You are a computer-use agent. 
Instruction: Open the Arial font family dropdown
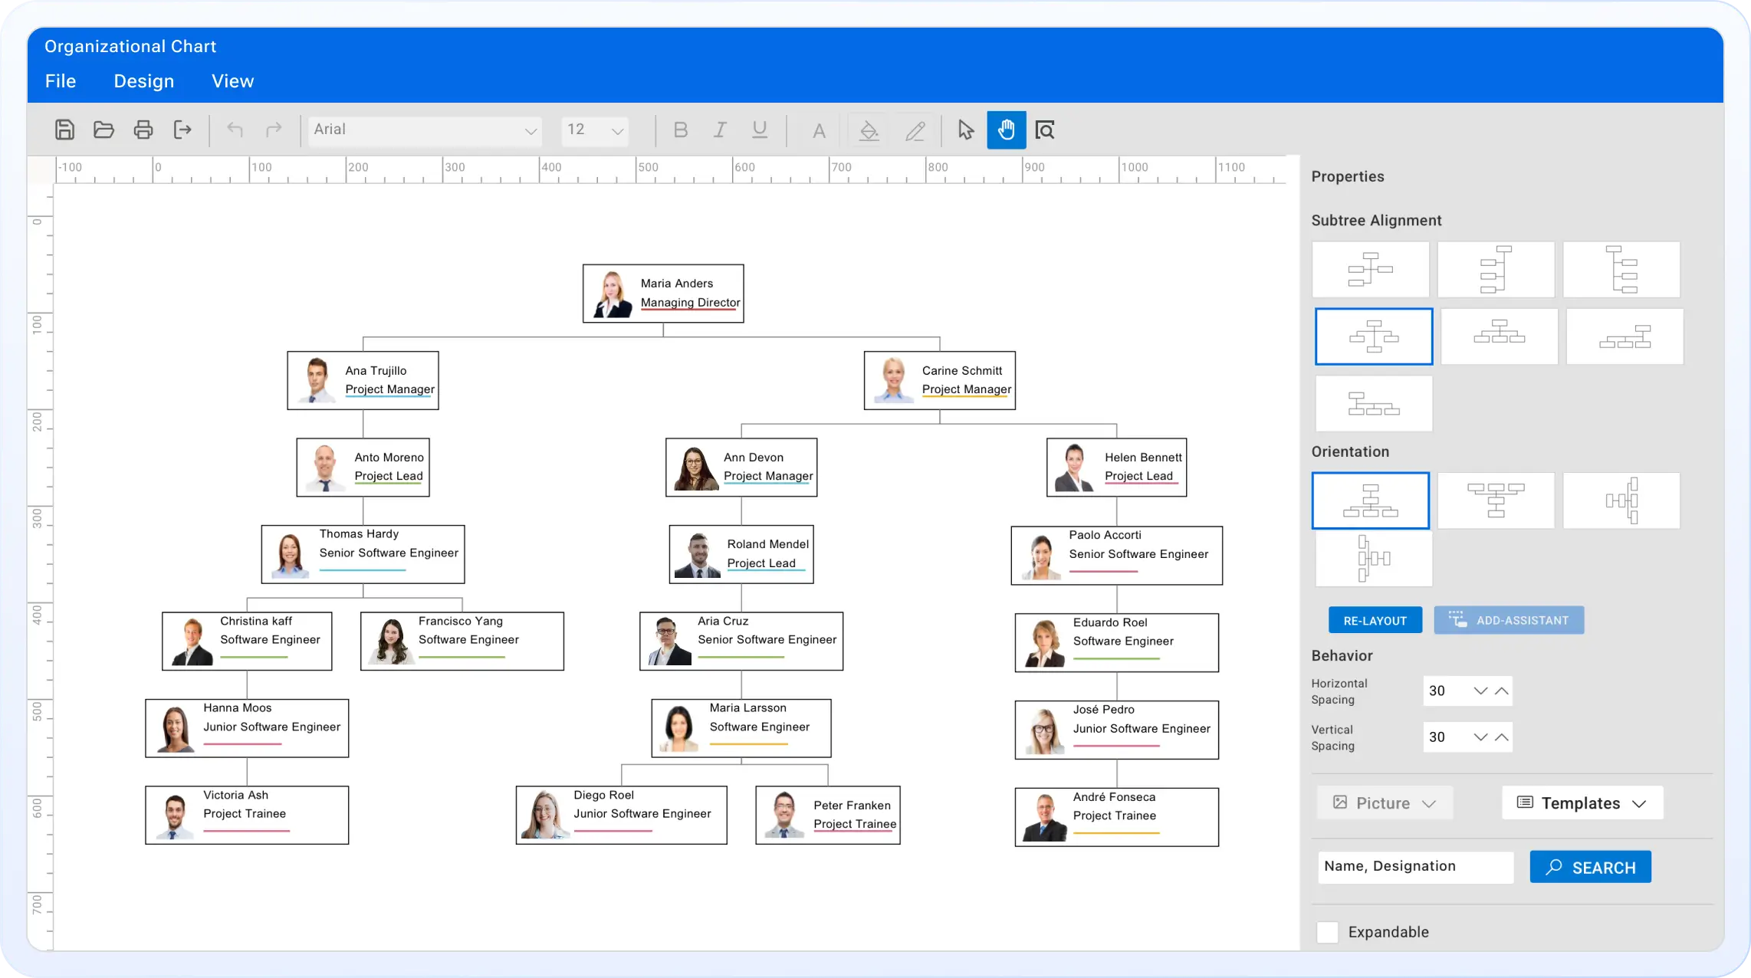(425, 130)
